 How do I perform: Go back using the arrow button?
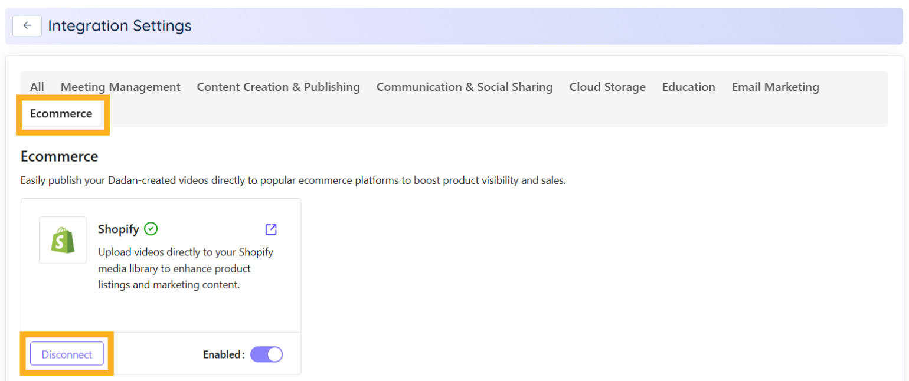(x=27, y=26)
